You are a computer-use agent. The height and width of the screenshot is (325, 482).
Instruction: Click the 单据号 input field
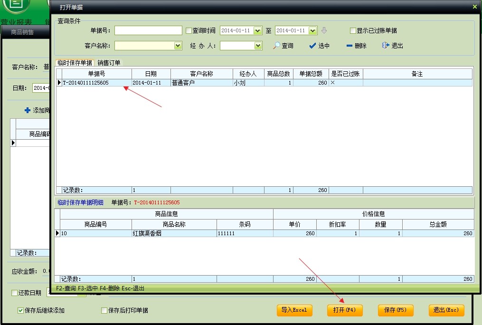(x=148, y=30)
